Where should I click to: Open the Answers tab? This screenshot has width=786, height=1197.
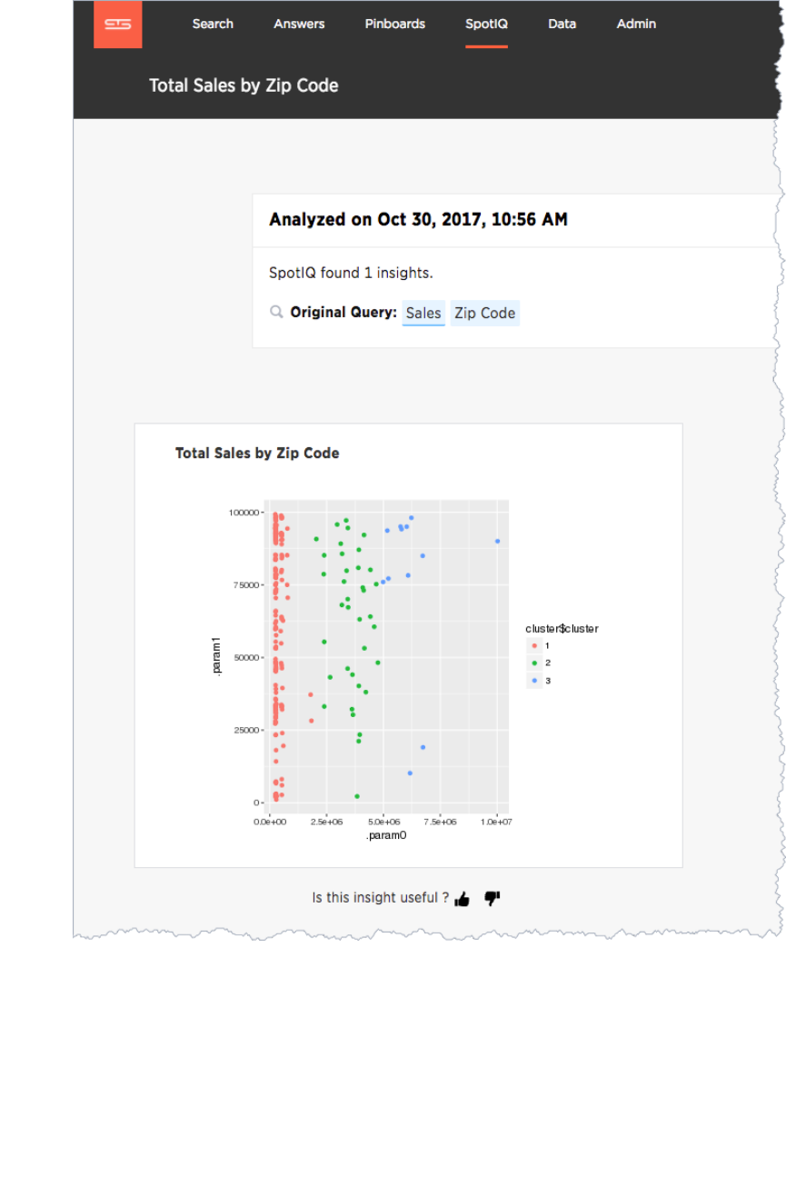click(x=299, y=24)
